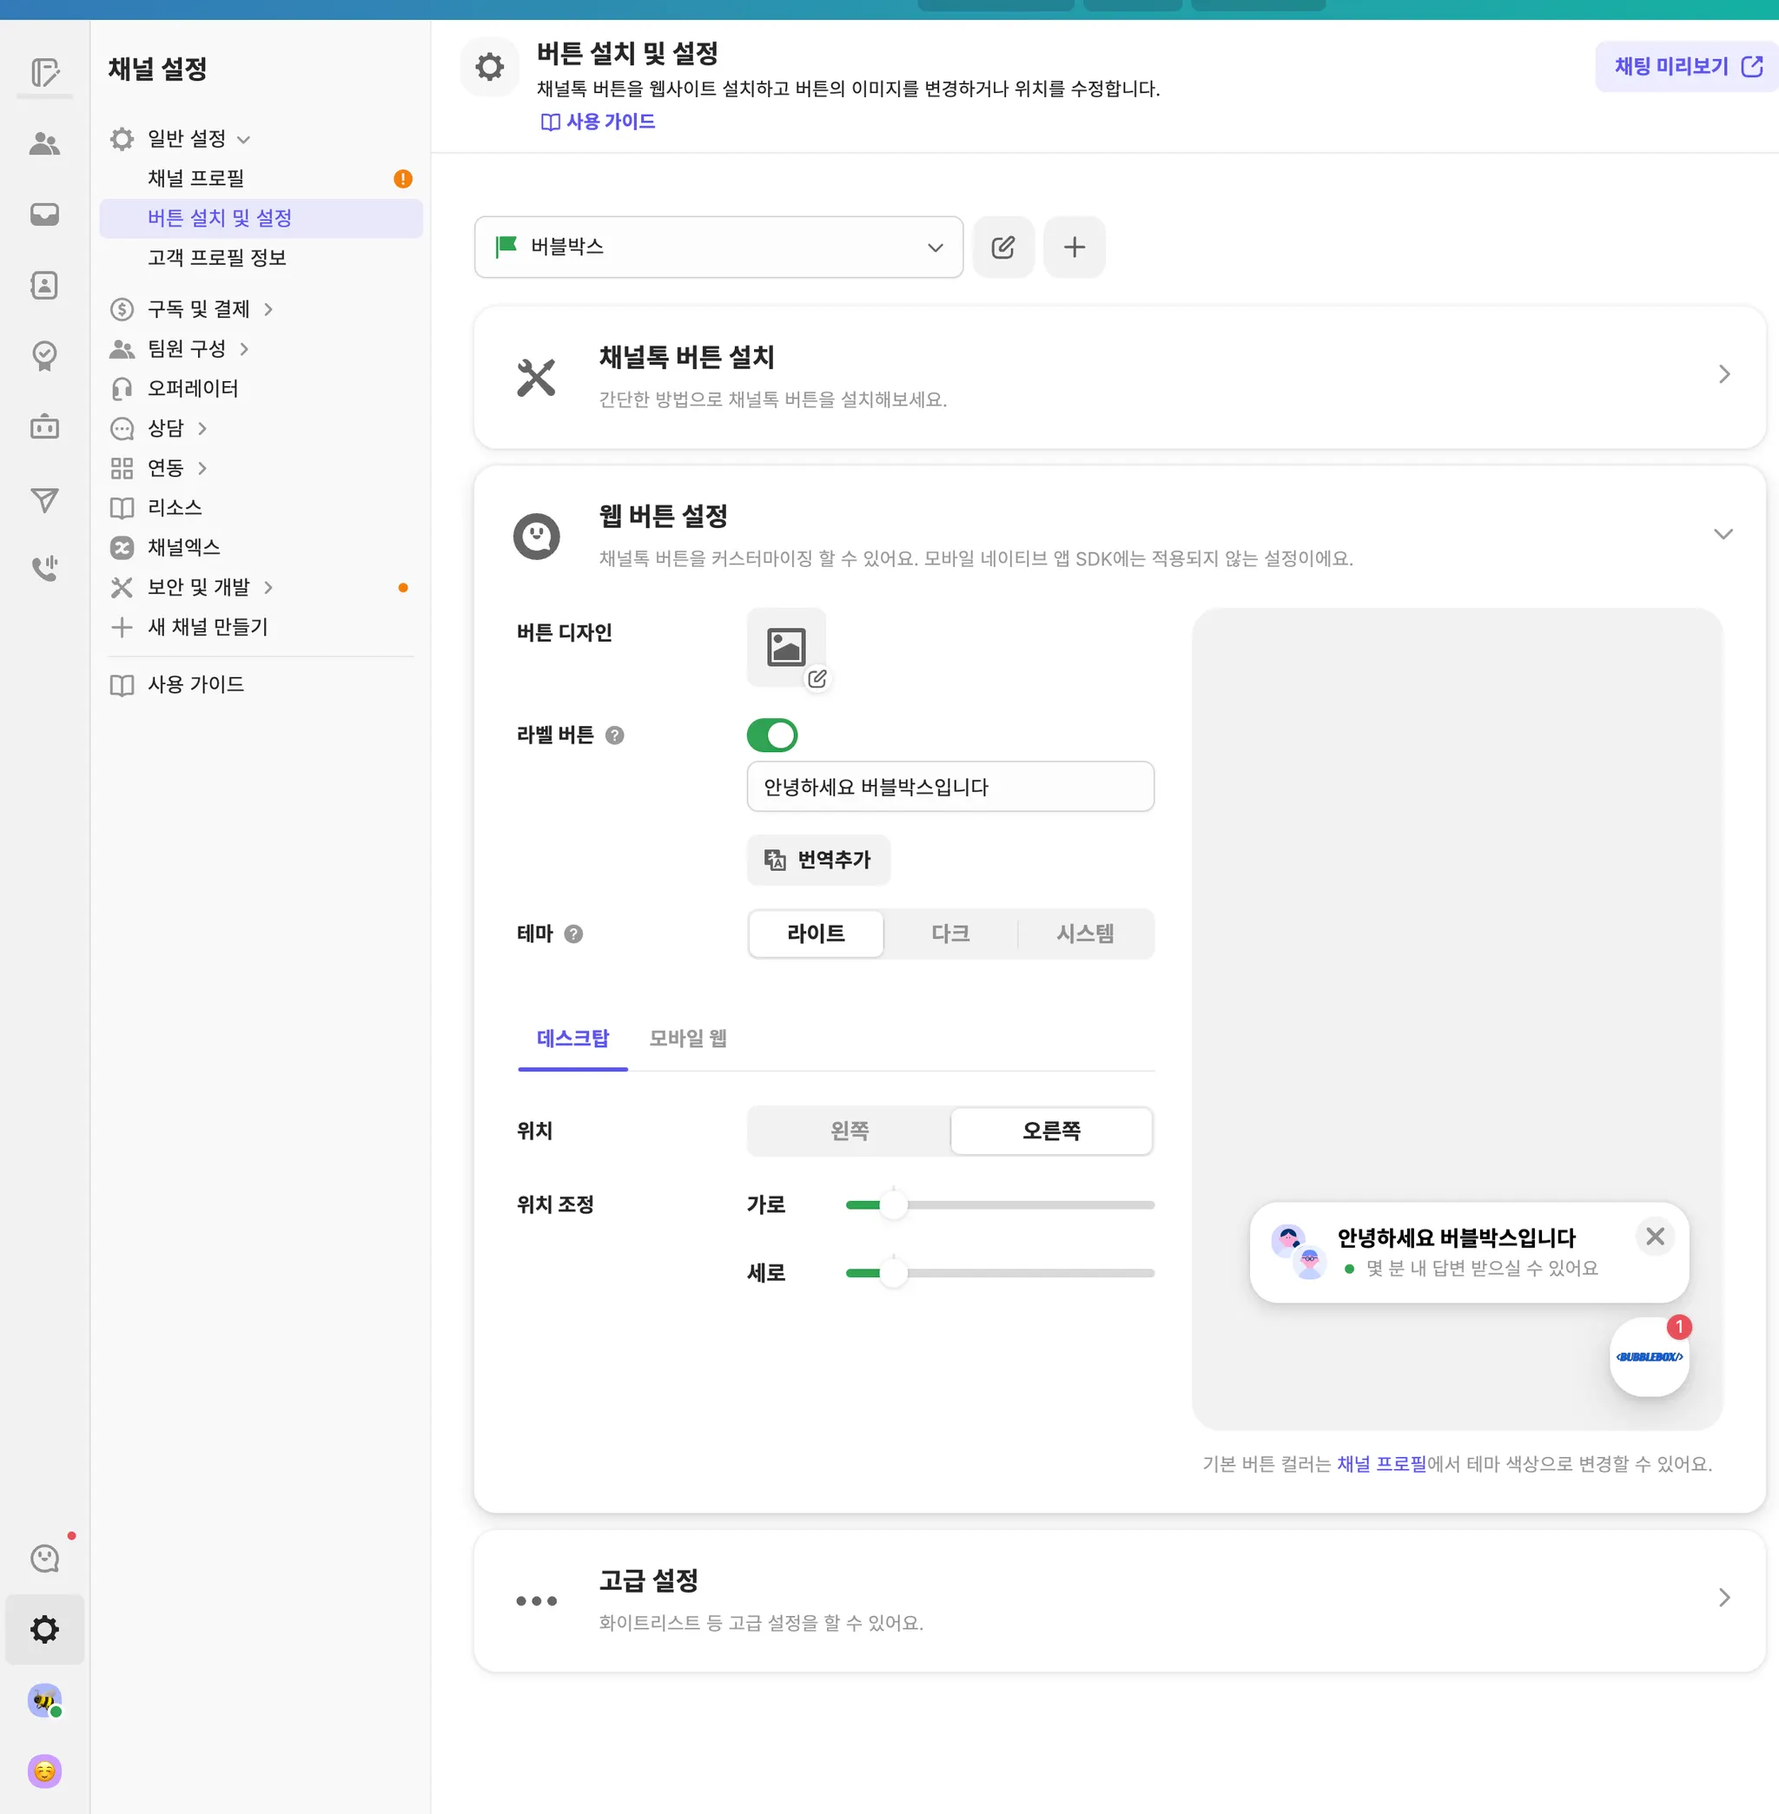The image size is (1779, 1814).
Task: Click the 번역추가 button
Action: 817,860
